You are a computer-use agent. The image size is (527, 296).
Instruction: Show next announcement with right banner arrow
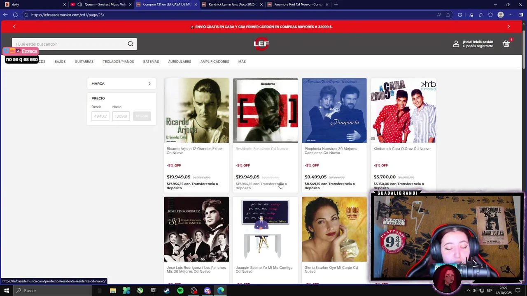click(x=508, y=27)
